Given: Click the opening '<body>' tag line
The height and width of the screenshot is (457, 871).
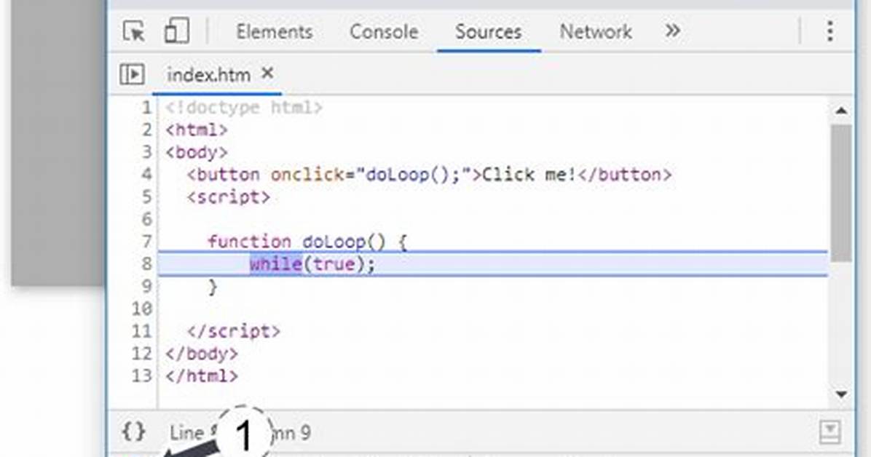Looking at the screenshot, I should pyautogui.click(x=197, y=152).
